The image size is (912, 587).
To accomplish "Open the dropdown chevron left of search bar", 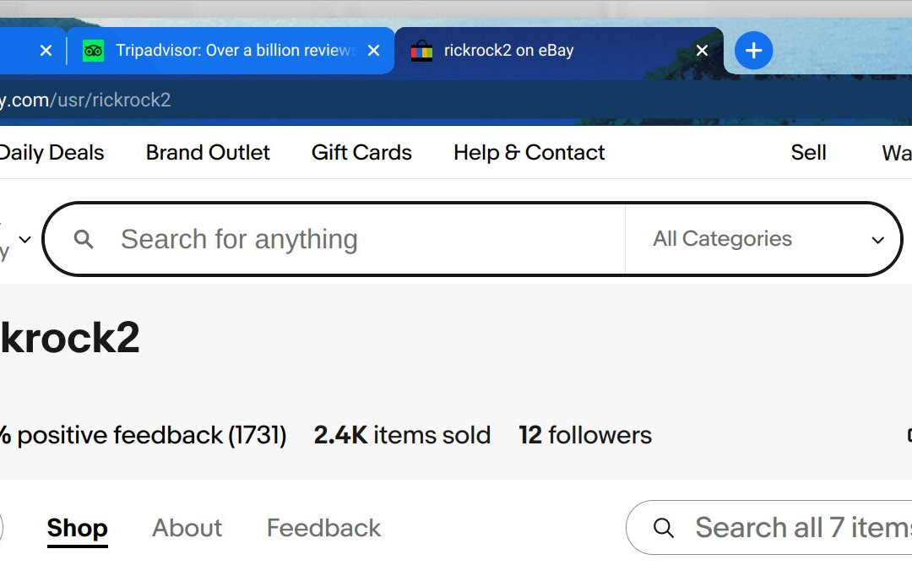I will [x=24, y=240].
